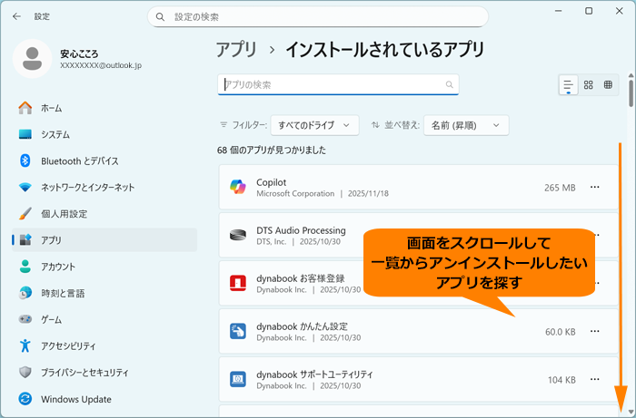Open アカウント settings page
636x418 pixels.
click(104, 267)
